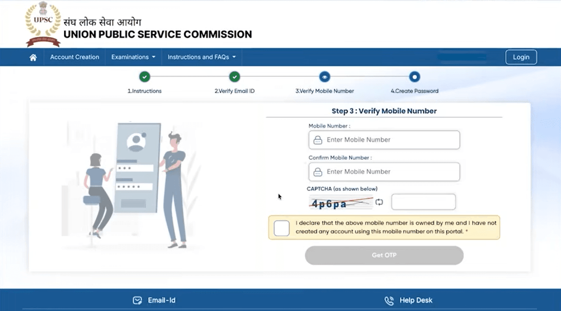The height and width of the screenshot is (311, 561).
Task: Click the eye icon on step 3 indicator
Action: (324, 77)
